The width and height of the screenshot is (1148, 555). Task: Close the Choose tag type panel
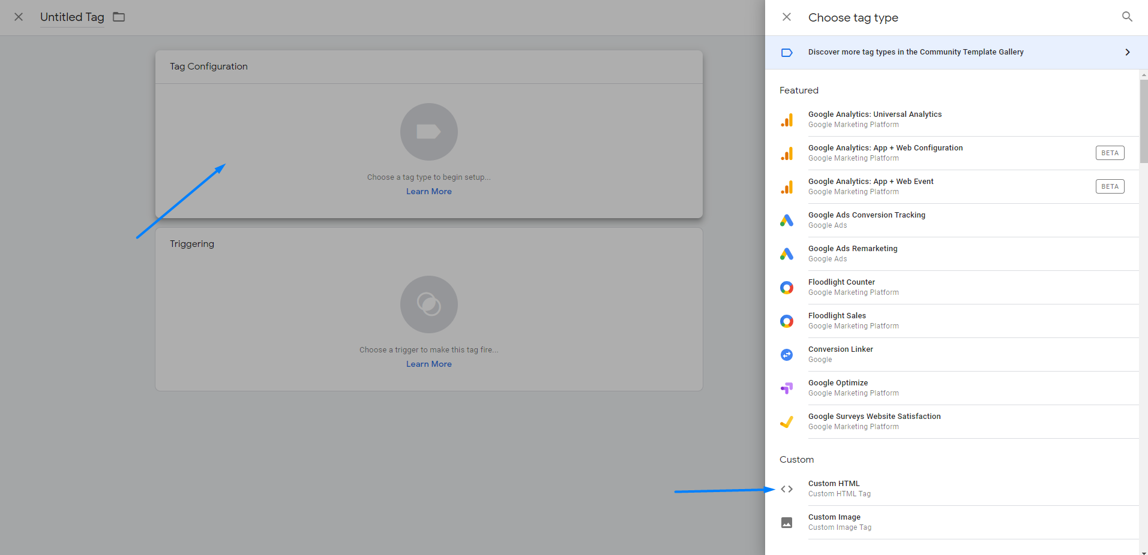[x=787, y=17]
